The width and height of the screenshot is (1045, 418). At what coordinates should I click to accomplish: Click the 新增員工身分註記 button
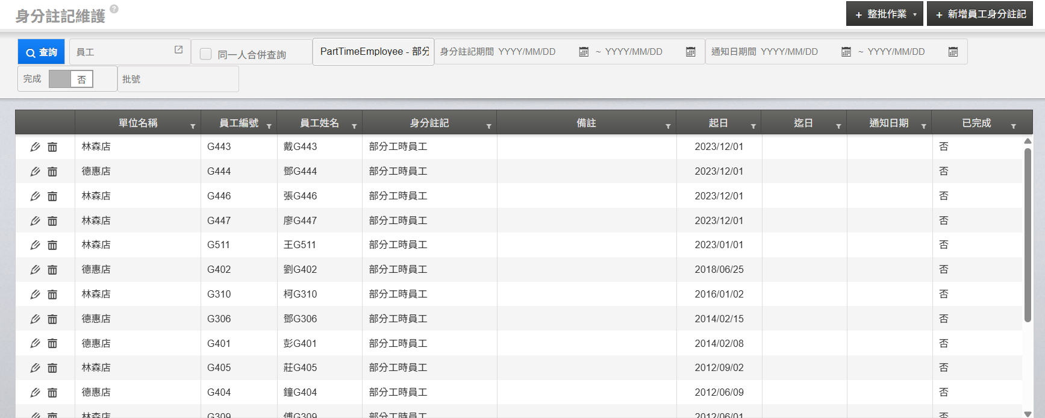point(980,14)
